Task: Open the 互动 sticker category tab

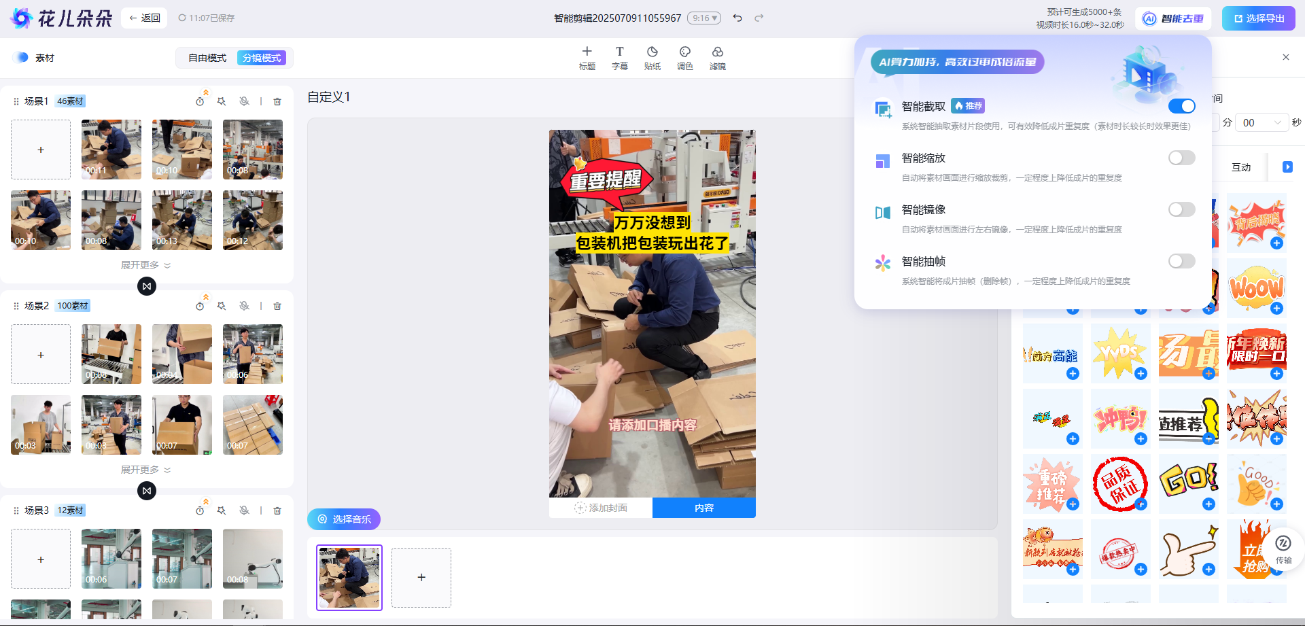Action: (x=1241, y=167)
